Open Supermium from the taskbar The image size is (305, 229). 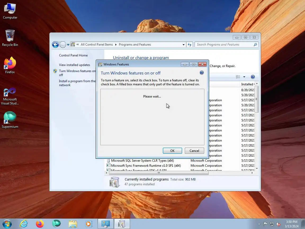click(56, 224)
